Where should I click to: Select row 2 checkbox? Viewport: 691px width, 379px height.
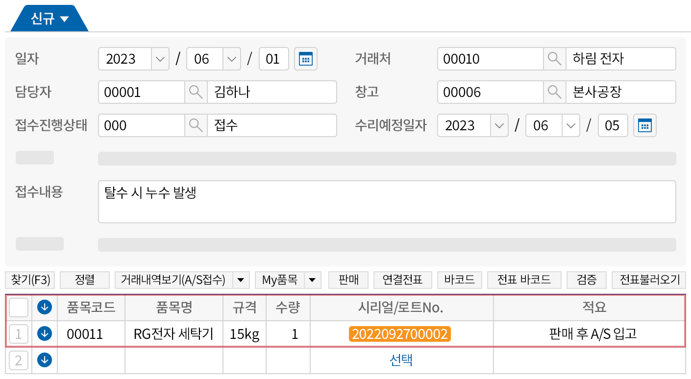click(x=19, y=360)
